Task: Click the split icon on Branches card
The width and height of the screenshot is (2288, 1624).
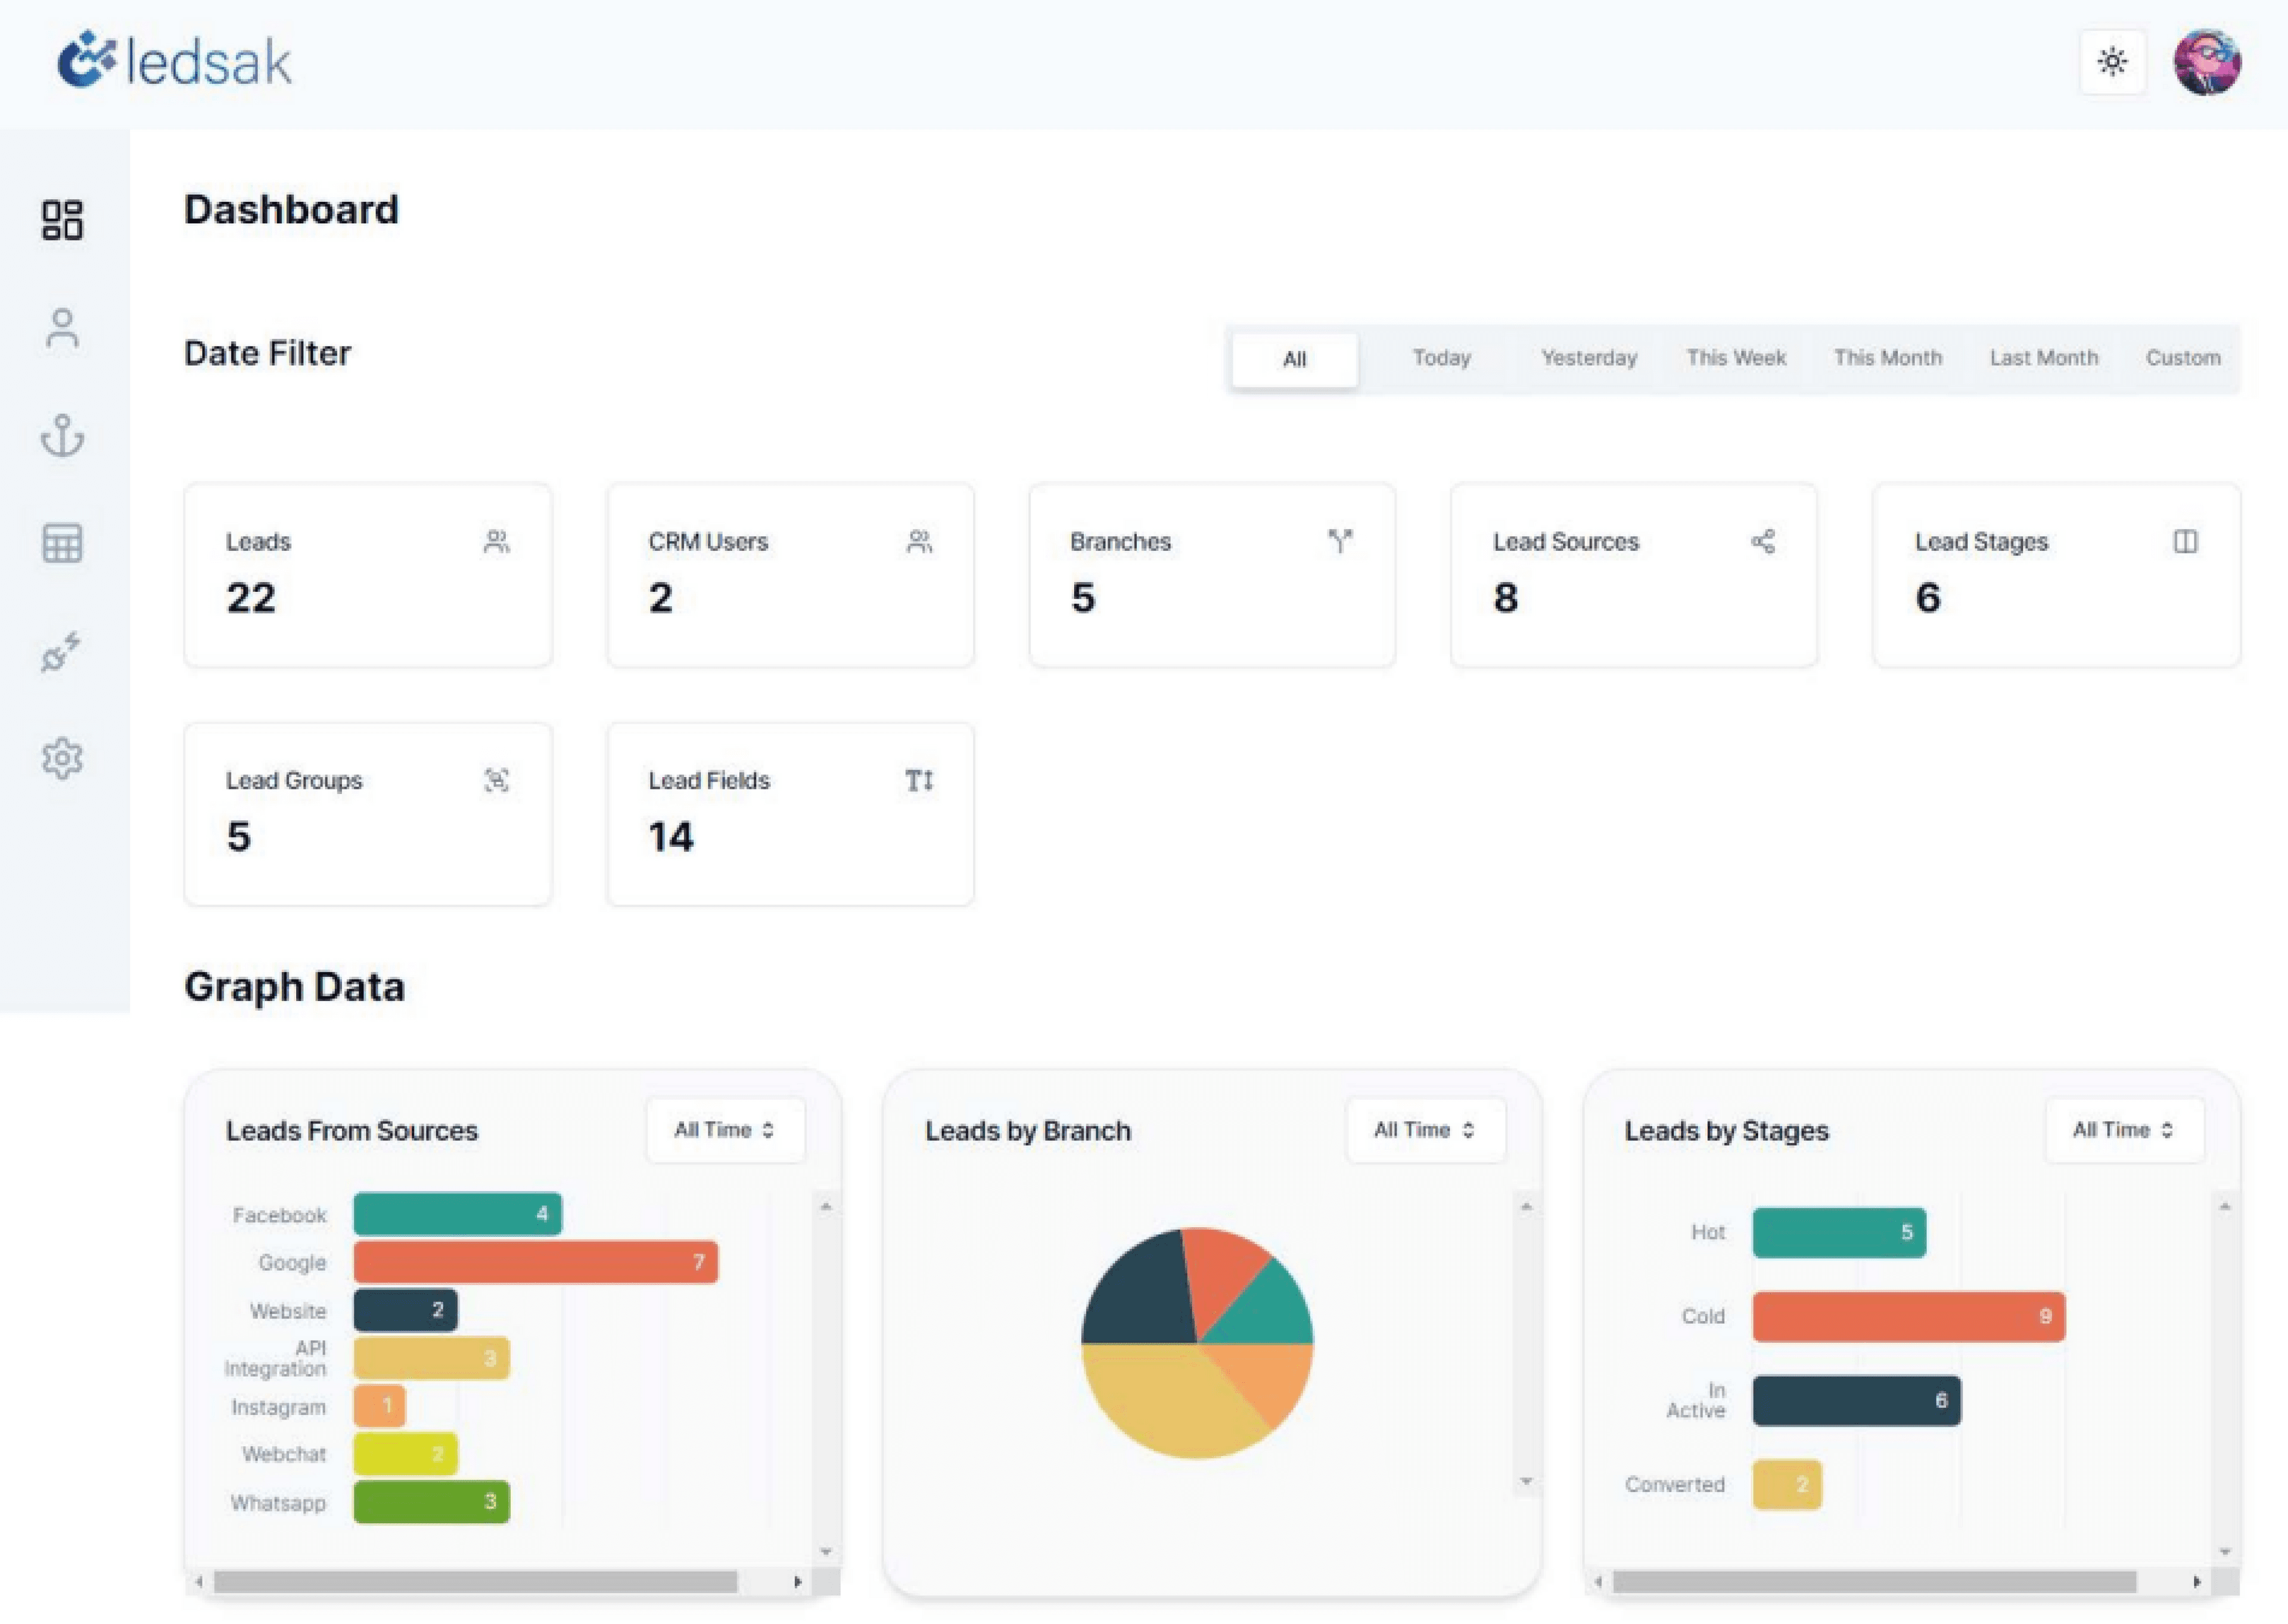Action: click(1341, 541)
